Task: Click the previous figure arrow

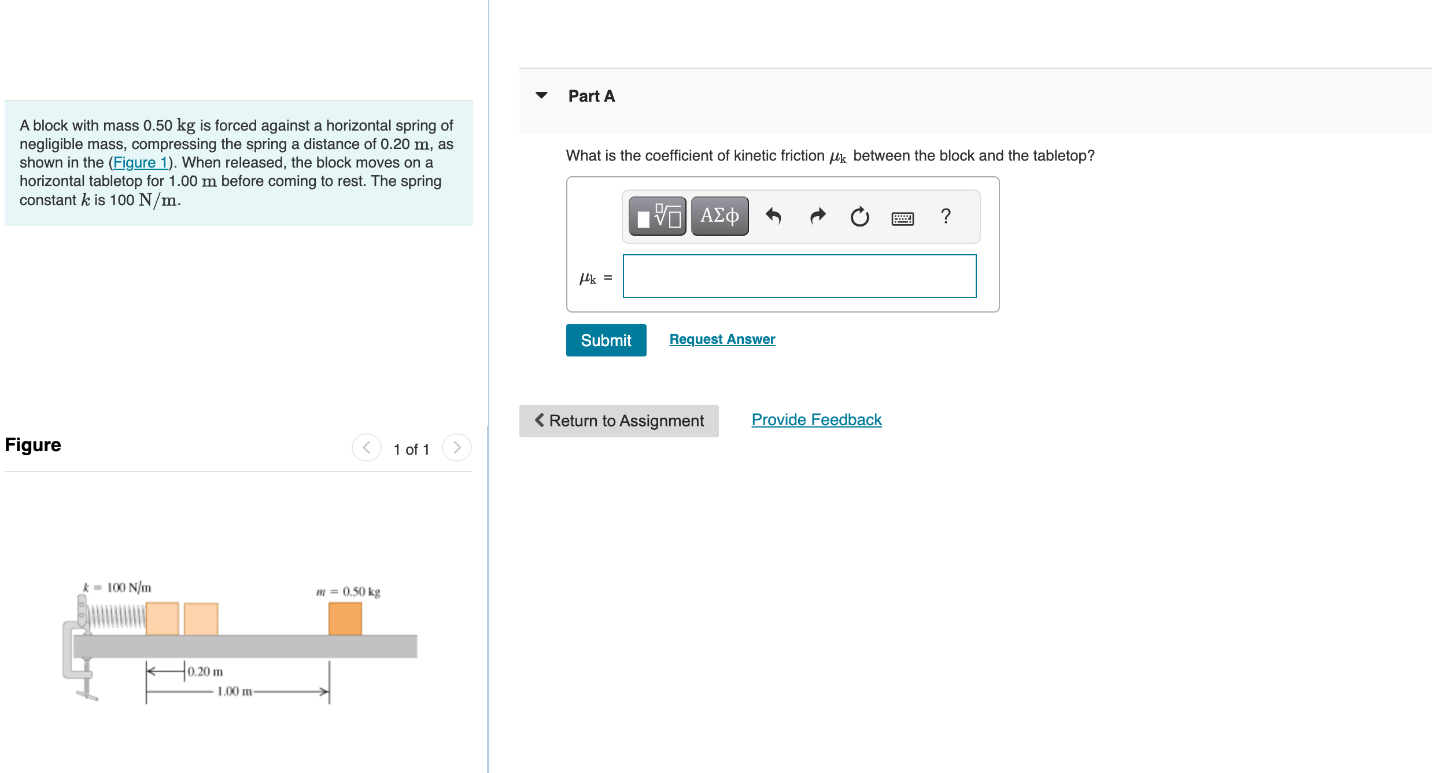Action: [x=366, y=448]
